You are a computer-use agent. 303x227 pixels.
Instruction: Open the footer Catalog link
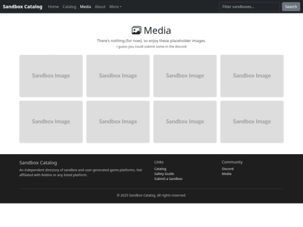(x=160, y=169)
